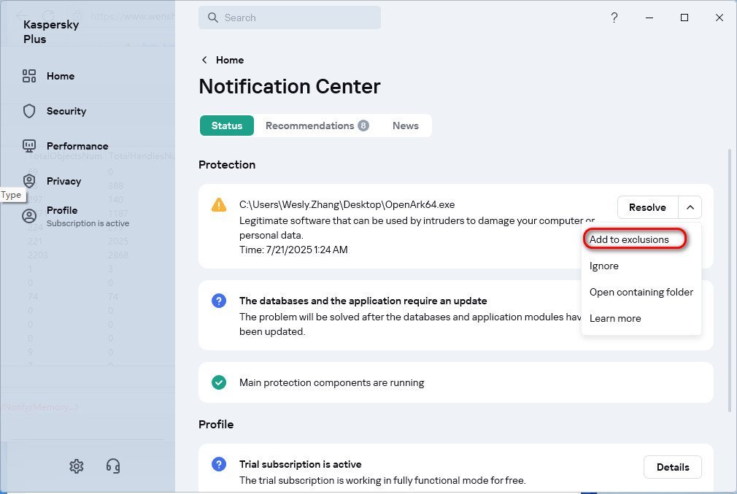Click 'The databases and the application require an update'
This screenshot has width=737, height=494.
coord(363,301)
